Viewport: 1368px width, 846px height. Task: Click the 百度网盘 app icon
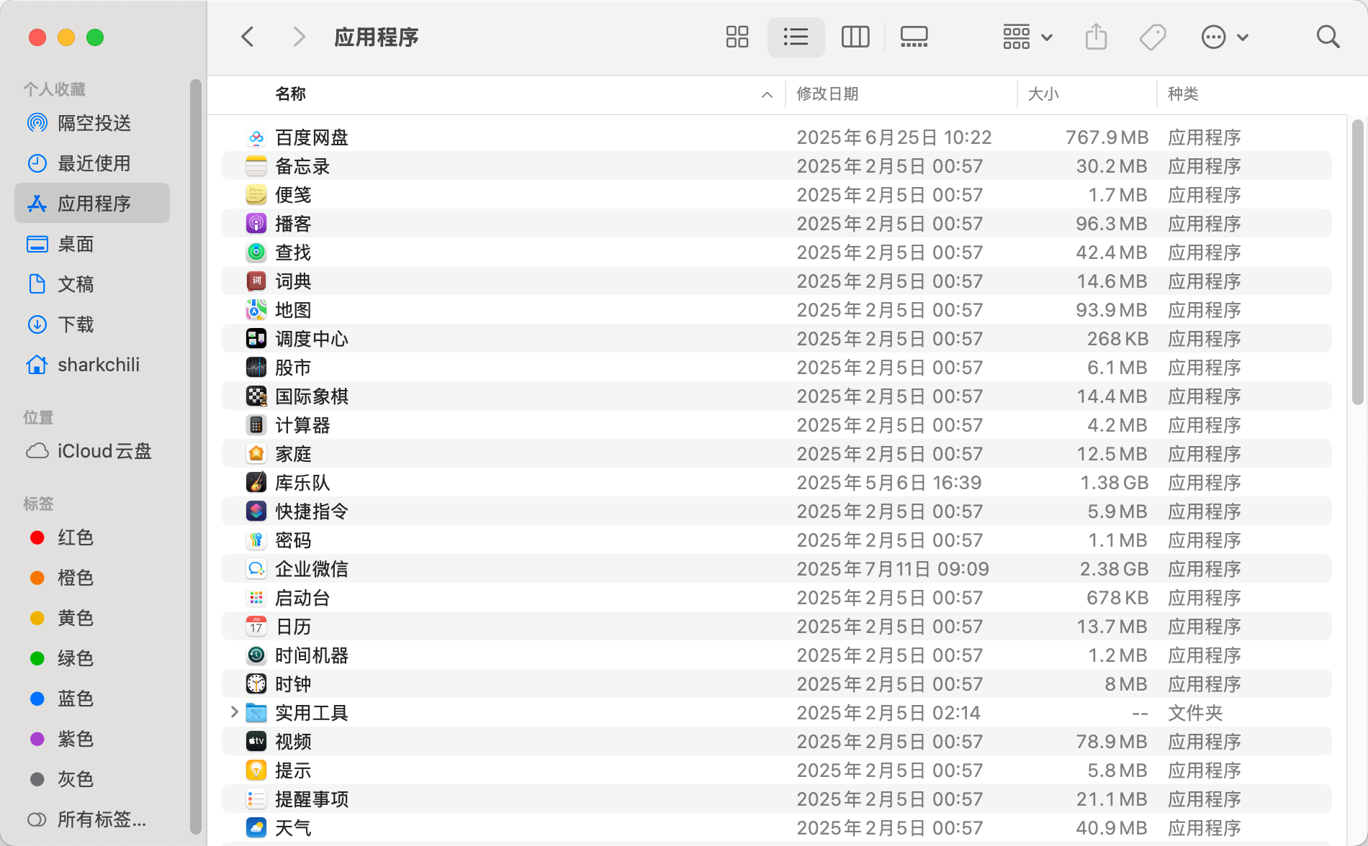click(x=256, y=137)
